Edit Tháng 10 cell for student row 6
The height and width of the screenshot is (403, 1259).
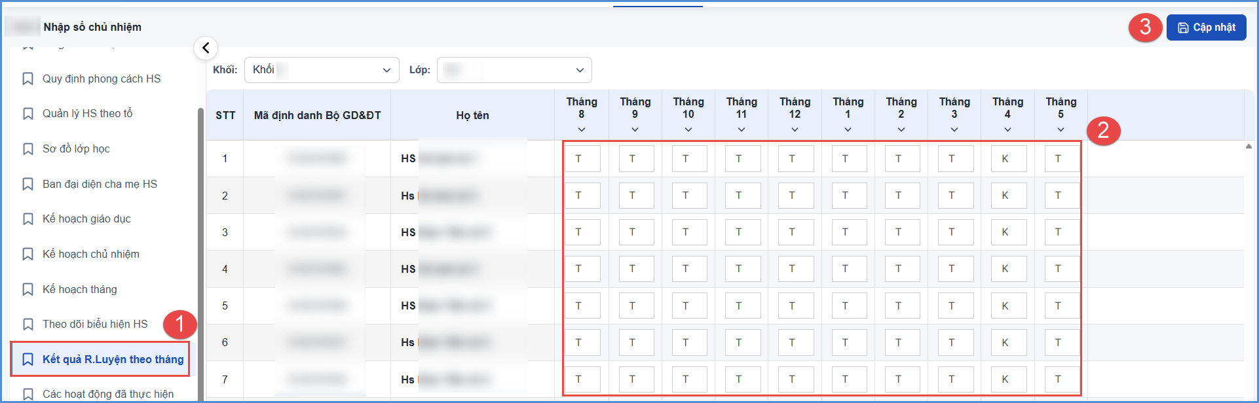pyautogui.click(x=689, y=343)
